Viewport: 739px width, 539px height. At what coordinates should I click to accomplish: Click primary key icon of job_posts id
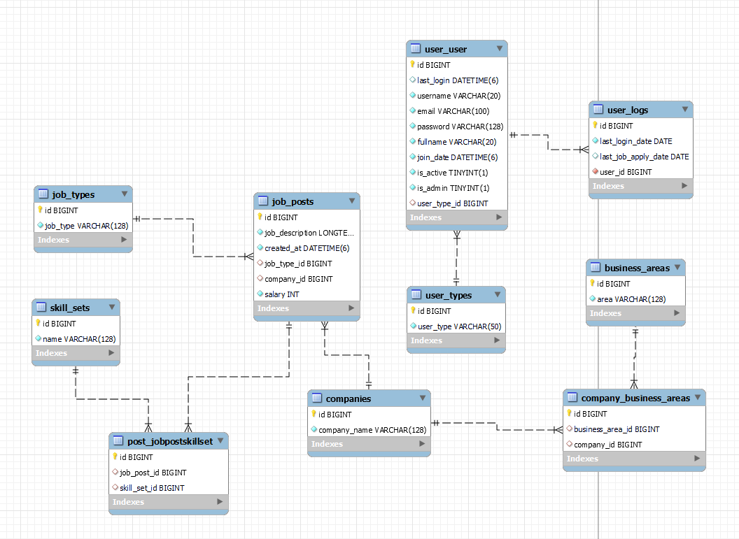[260, 217]
